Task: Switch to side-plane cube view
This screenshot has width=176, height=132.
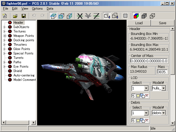Action: [x=69, y=16]
